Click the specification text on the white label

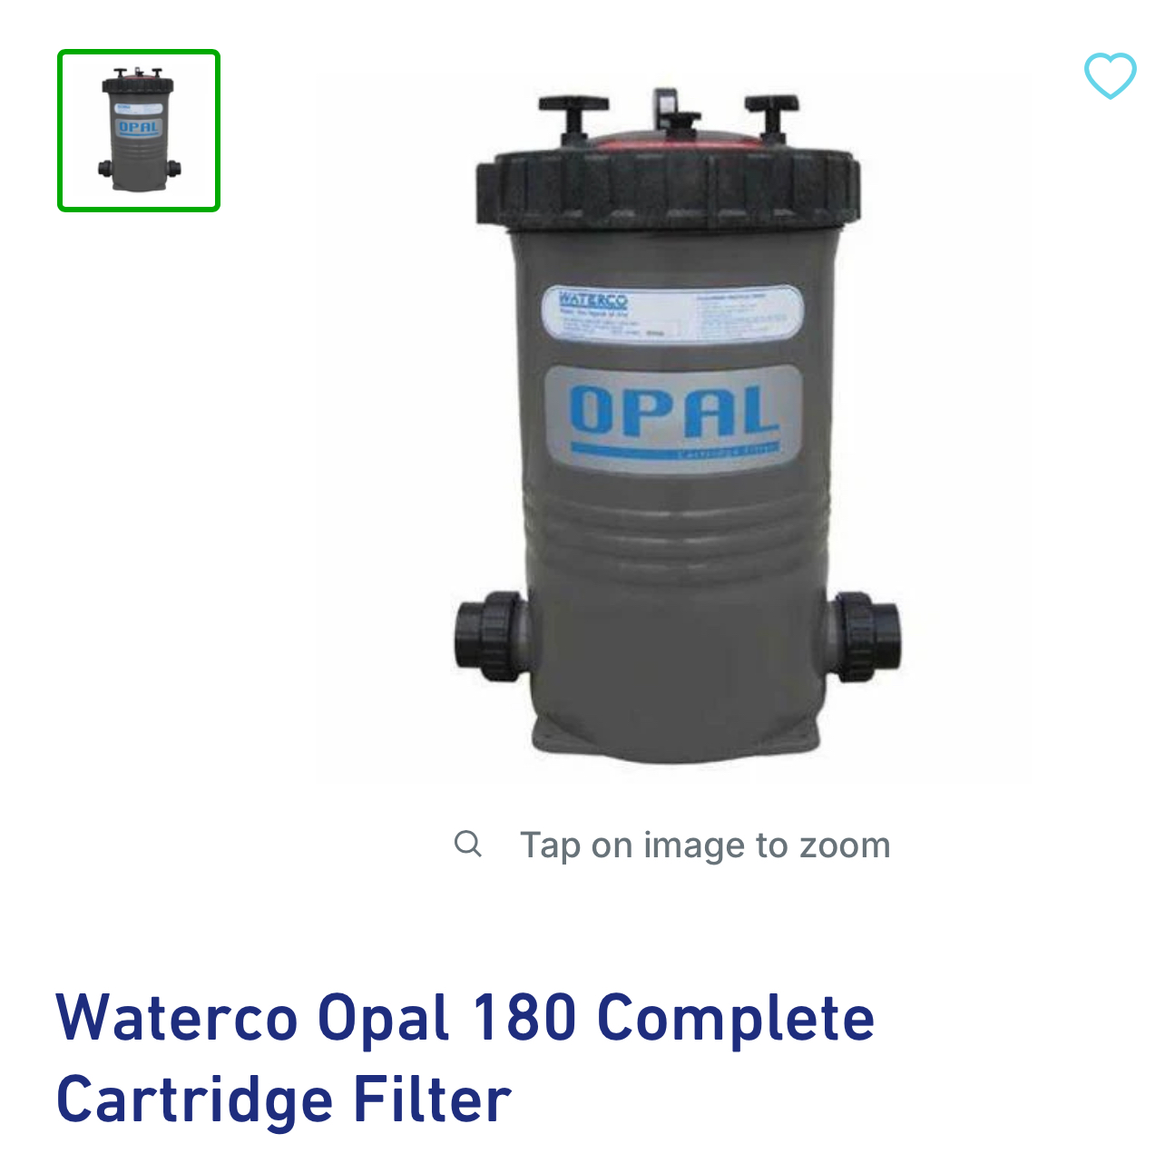[x=744, y=315]
